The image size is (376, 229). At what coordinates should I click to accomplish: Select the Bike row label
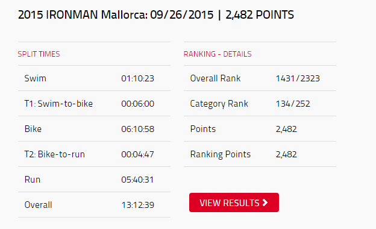33,129
